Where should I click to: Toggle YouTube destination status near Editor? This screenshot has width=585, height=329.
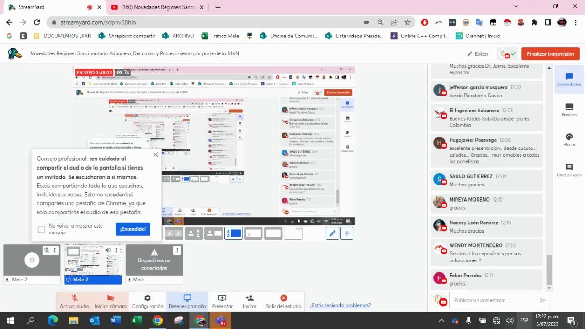pos(507,54)
